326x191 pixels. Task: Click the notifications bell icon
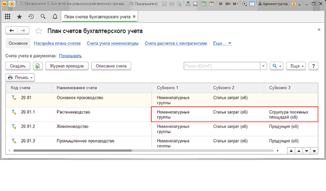[x=55, y=17]
